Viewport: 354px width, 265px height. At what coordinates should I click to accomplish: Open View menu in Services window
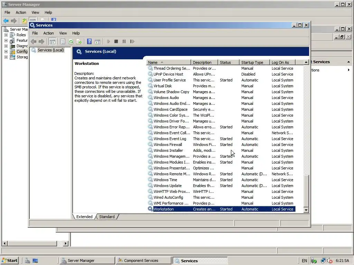point(63,33)
